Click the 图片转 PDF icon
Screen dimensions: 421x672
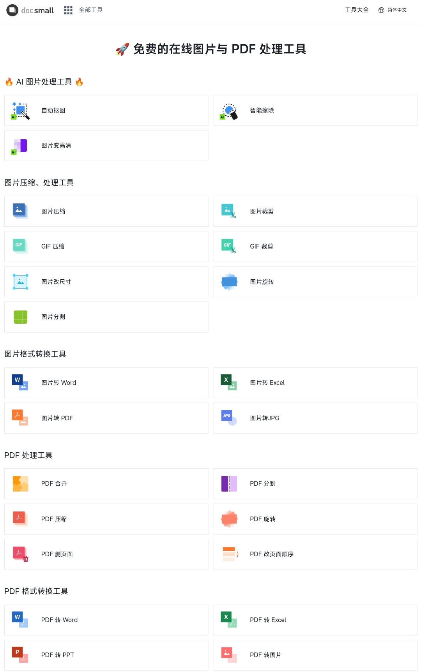[x=20, y=418]
